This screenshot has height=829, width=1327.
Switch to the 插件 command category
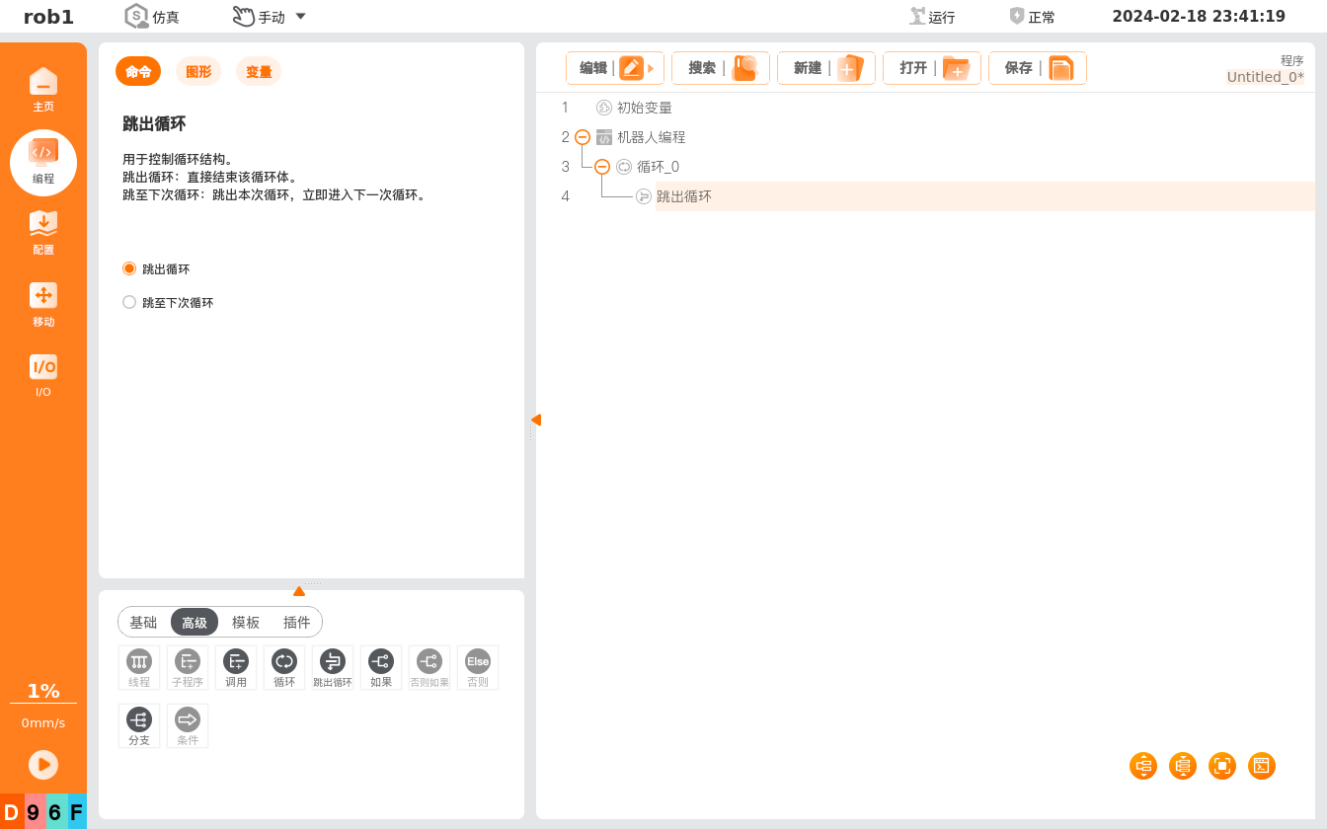(297, 623)
